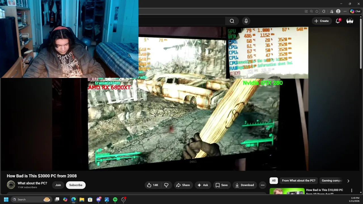
Task: Open the Windows Start menu
Action: pos(6,199)
